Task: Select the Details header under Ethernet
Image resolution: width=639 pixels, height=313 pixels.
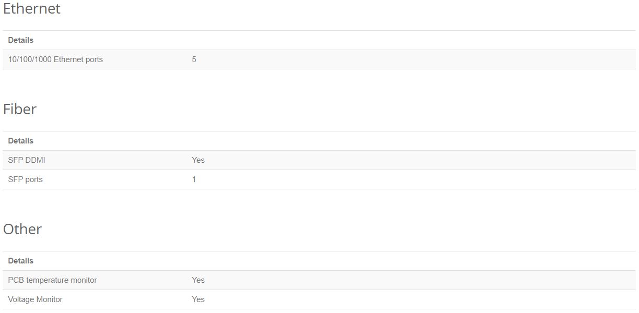Action: point(21,40)
